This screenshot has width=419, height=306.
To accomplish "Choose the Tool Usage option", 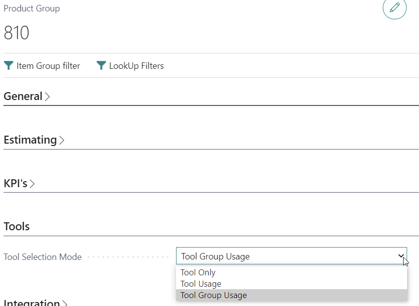I will [201, 284].
